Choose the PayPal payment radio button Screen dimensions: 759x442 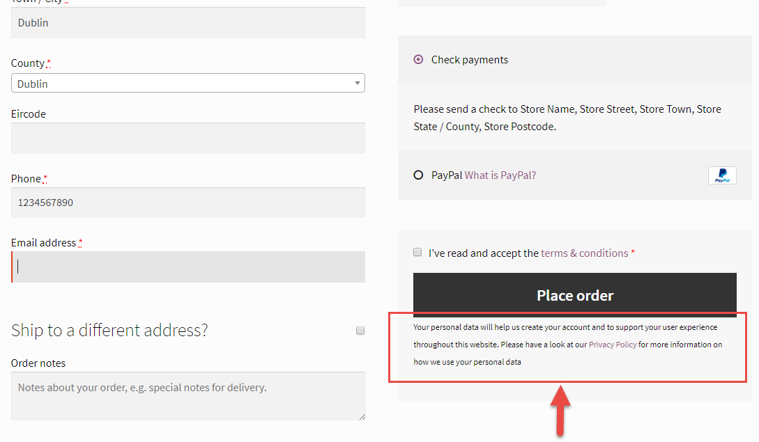[x=418, y=175]
